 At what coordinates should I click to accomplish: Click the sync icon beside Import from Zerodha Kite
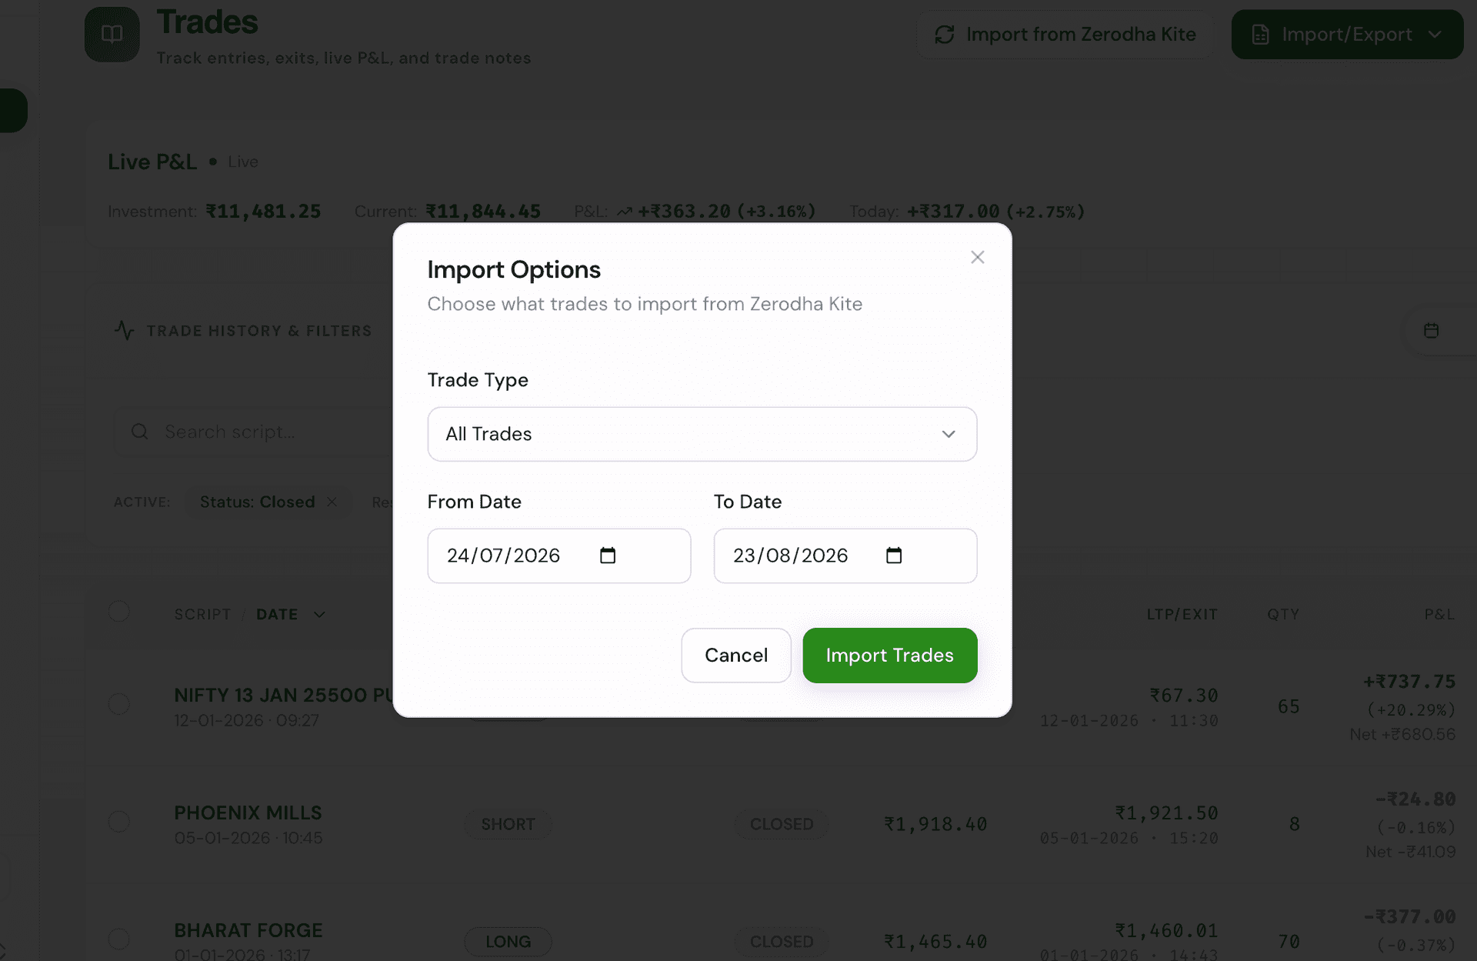pos(945,35)
